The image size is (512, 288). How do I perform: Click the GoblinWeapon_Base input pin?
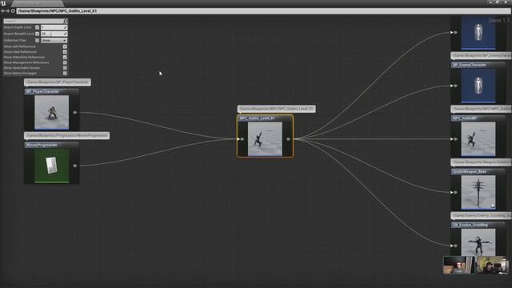pos(455,192)
